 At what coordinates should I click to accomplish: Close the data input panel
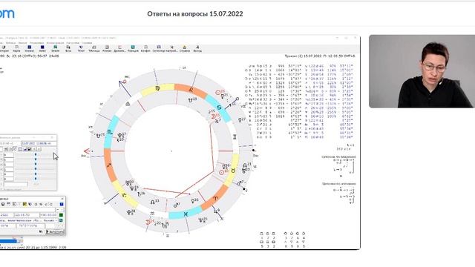pyautogui.click(x=62, y=199)
